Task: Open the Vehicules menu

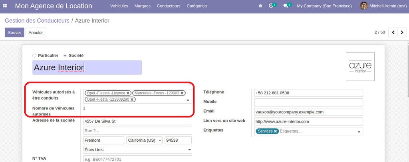Action: (x=119, y=6)
